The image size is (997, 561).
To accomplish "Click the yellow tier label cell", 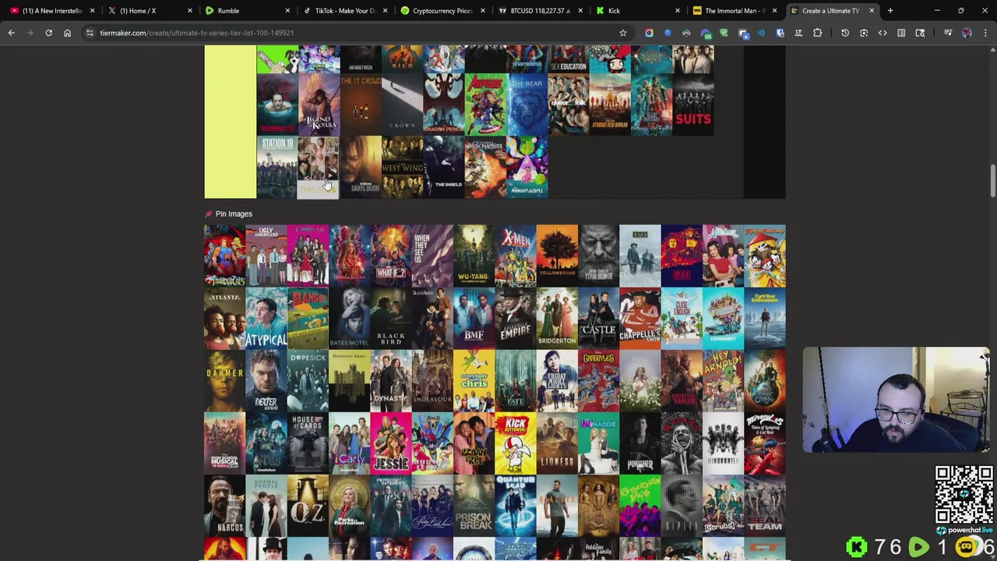I will [x=230, y=122].
